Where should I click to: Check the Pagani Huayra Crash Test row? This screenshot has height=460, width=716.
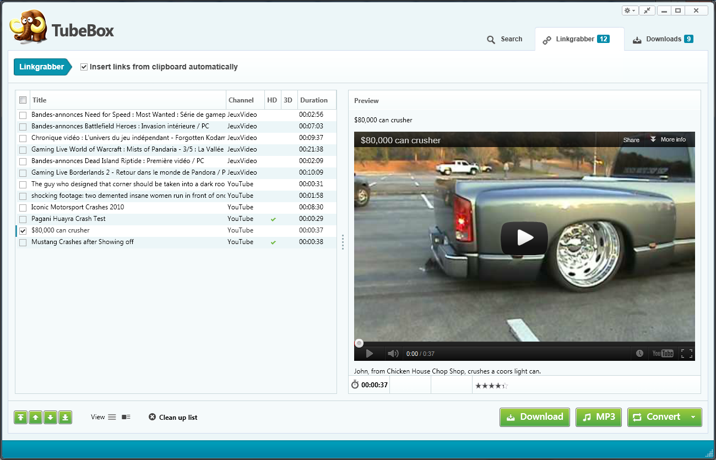pos(23,219)
